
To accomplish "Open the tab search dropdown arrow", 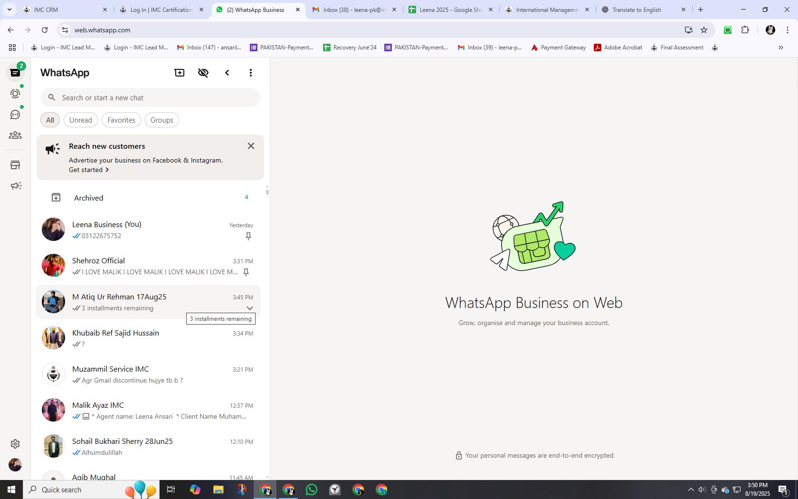I will click(9, 10).
